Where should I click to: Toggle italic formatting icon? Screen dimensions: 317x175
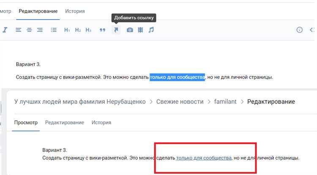(x=5, y=30)
